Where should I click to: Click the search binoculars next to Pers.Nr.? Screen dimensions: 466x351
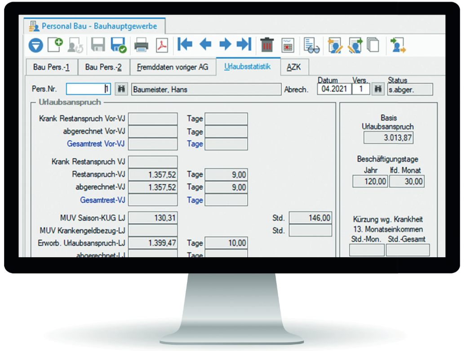tap(121, 89)
